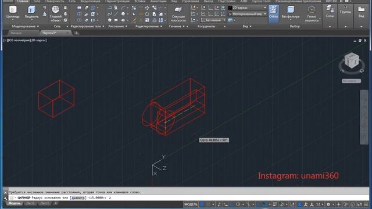Click the workspace switching gear icon
This screenshot has width=372, height=209.
328,204
